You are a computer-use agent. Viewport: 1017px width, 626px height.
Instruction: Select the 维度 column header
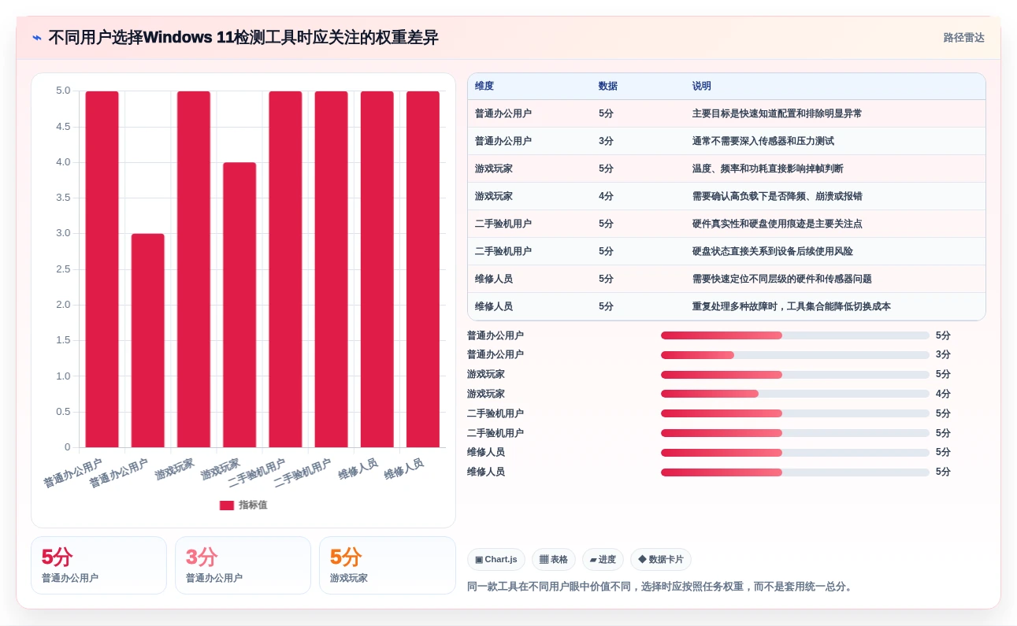484,87
